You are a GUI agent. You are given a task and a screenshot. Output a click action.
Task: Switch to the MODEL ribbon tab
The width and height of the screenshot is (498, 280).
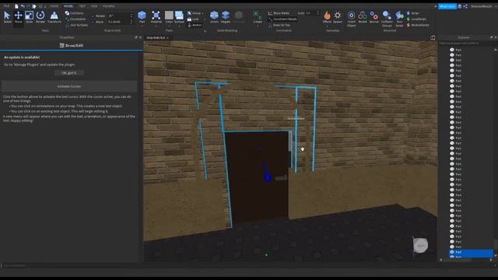(x=68, y=6)
